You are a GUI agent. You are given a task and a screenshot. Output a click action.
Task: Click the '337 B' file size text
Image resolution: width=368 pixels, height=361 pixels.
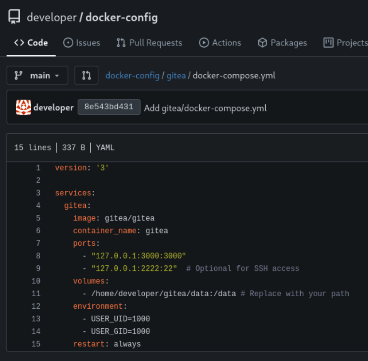tap(73, 147)
